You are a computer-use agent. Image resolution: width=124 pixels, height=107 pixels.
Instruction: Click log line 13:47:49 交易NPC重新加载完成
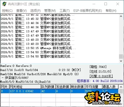tap(37, 31)
